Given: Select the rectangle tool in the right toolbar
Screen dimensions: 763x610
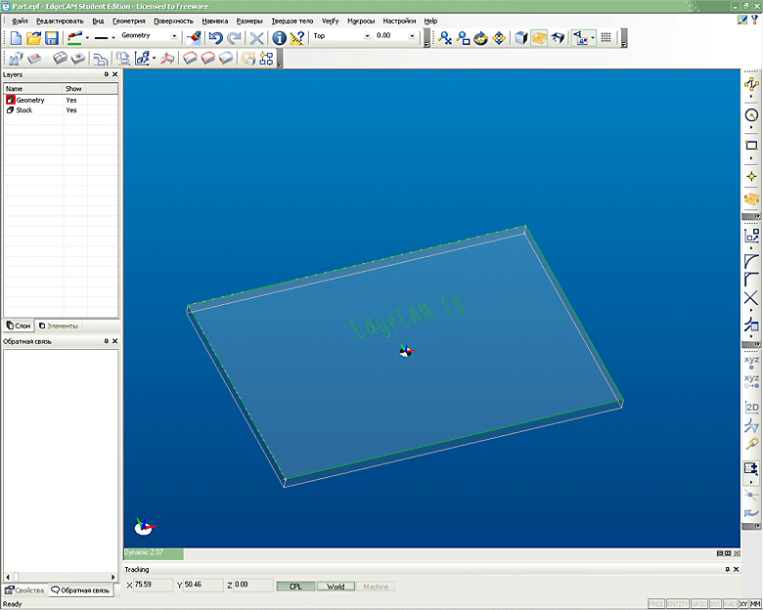Looking at the screenshot, I should point(751,146).
